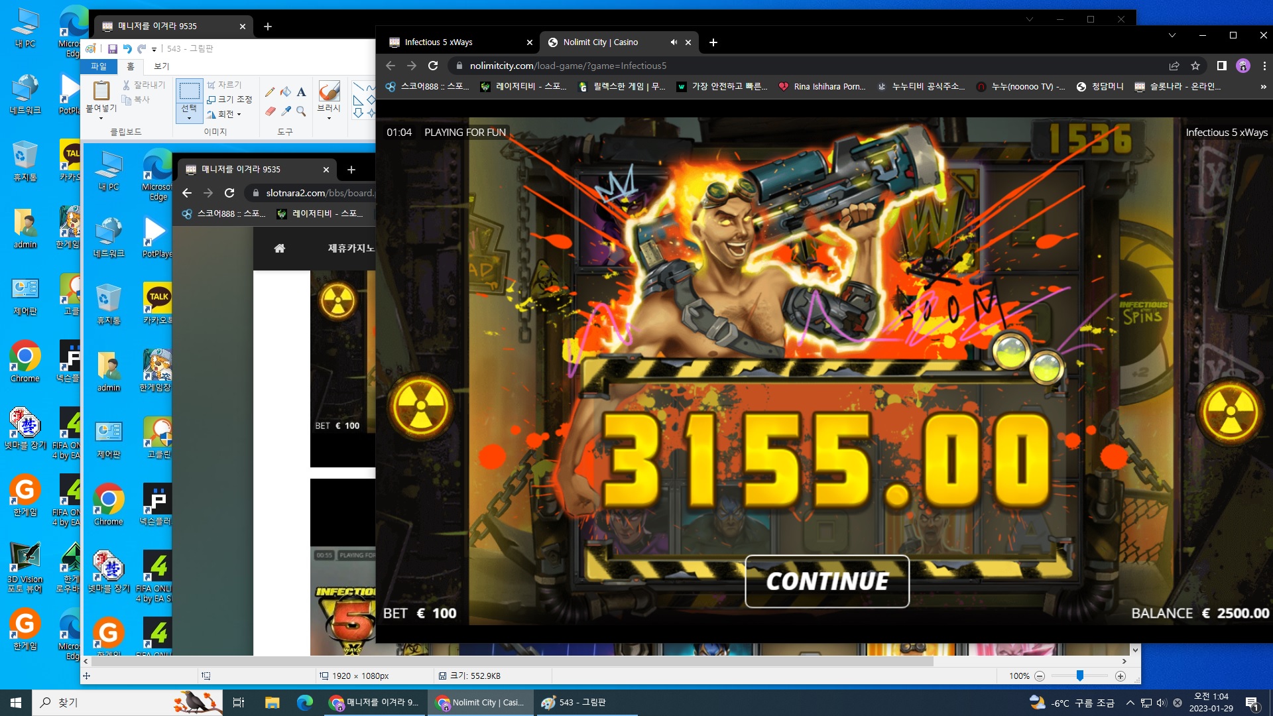Viewport: 1273px width, 716px height.
Task: Bookmark this page with the star icon
Action: [1195, 66]
